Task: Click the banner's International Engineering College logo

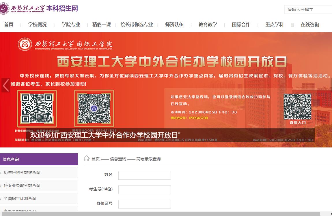Action: [x=65, y=44]
